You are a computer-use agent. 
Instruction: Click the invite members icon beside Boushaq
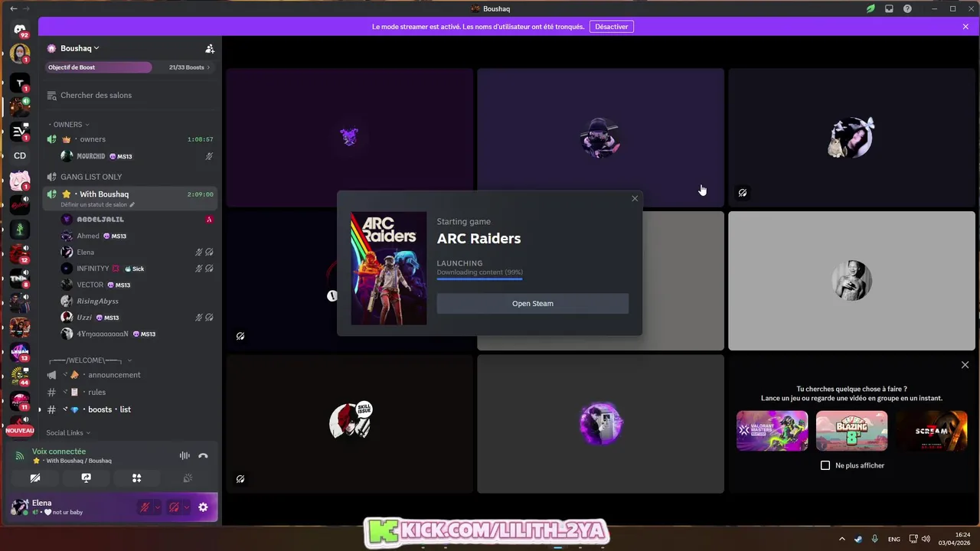[210, 48]
